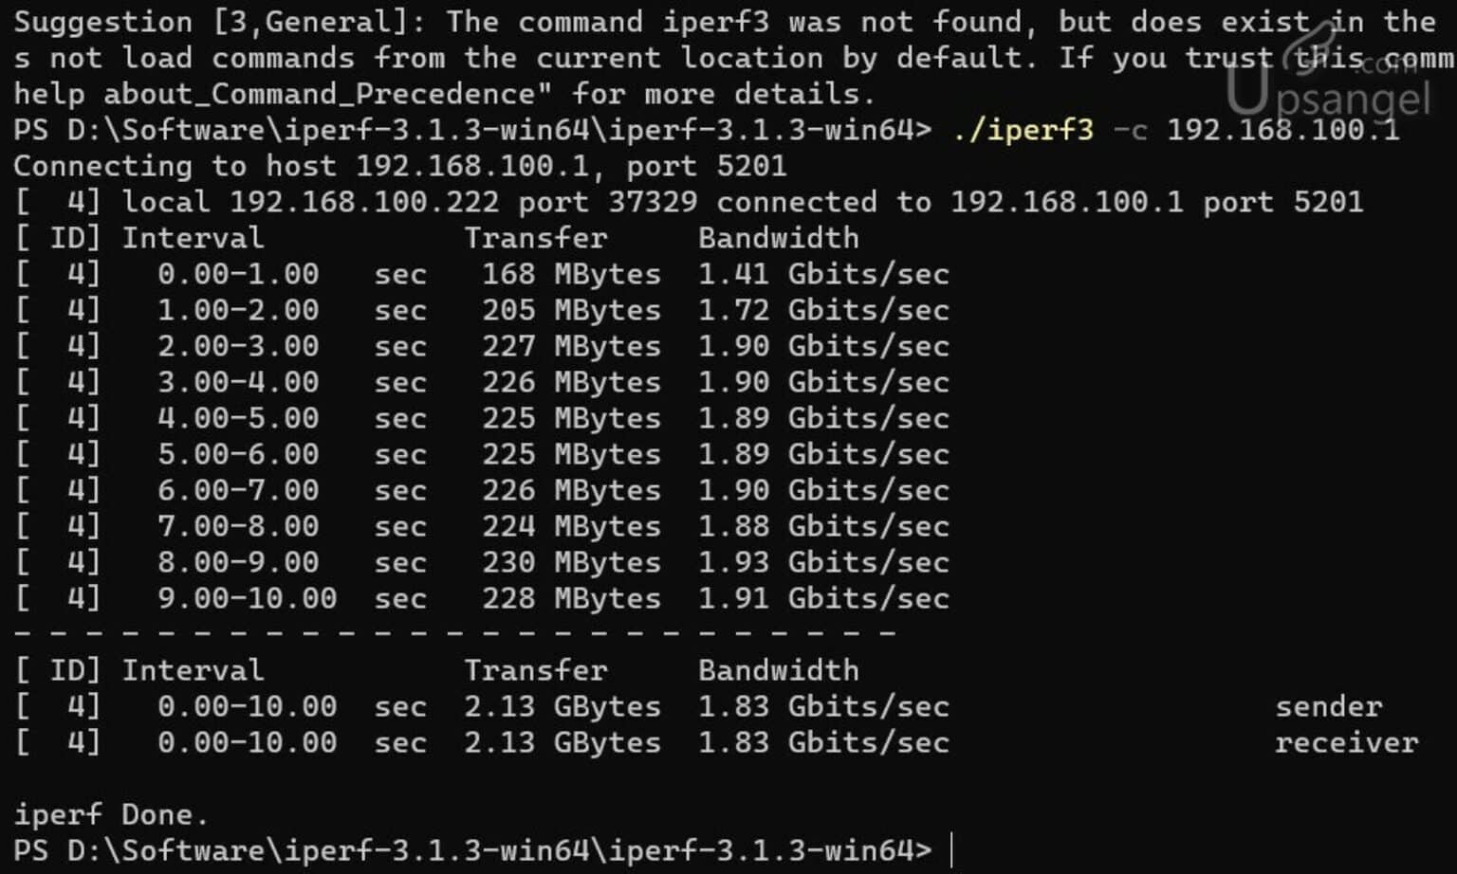Click the dashed separator line
Viewport: 1457px width, 874px height.
point(455,632)
